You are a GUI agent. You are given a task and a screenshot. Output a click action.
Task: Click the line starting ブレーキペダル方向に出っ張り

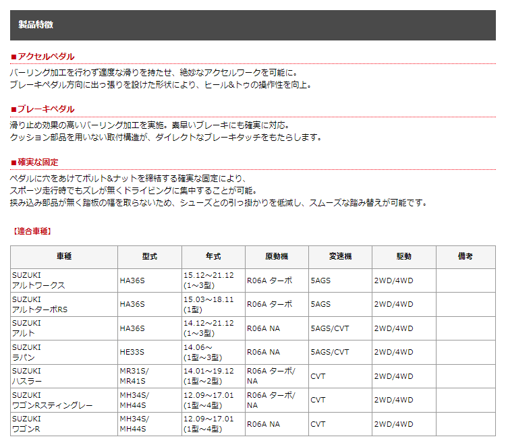pos(161,85)
